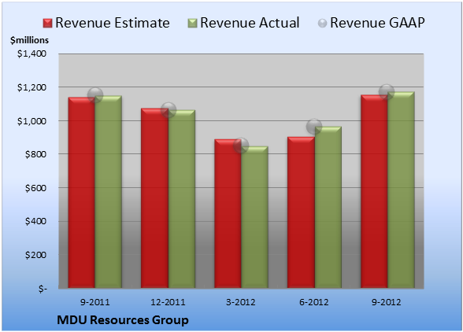Click the '$1,200' y-axis label
The height and width of the screenshot is (332, 463).
pos(31,87)
